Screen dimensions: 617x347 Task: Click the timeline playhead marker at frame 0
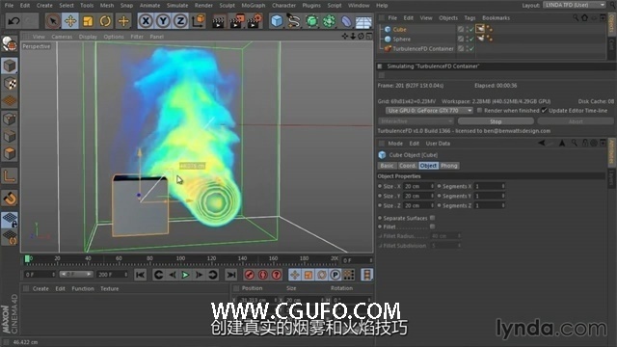(27, 258)
